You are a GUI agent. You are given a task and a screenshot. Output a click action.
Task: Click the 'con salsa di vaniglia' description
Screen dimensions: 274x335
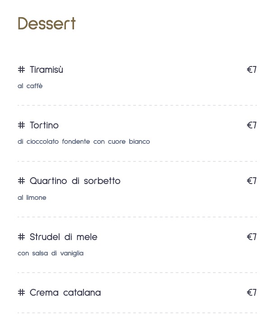(51, 253)
